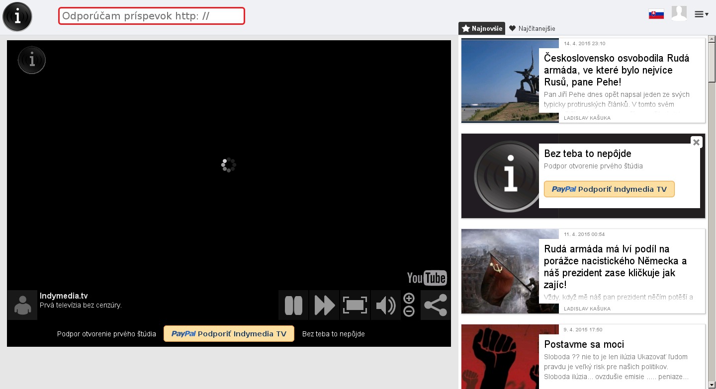
Task: Close the 'Bez teba to nepôjde' card
Action: point(696,142)
